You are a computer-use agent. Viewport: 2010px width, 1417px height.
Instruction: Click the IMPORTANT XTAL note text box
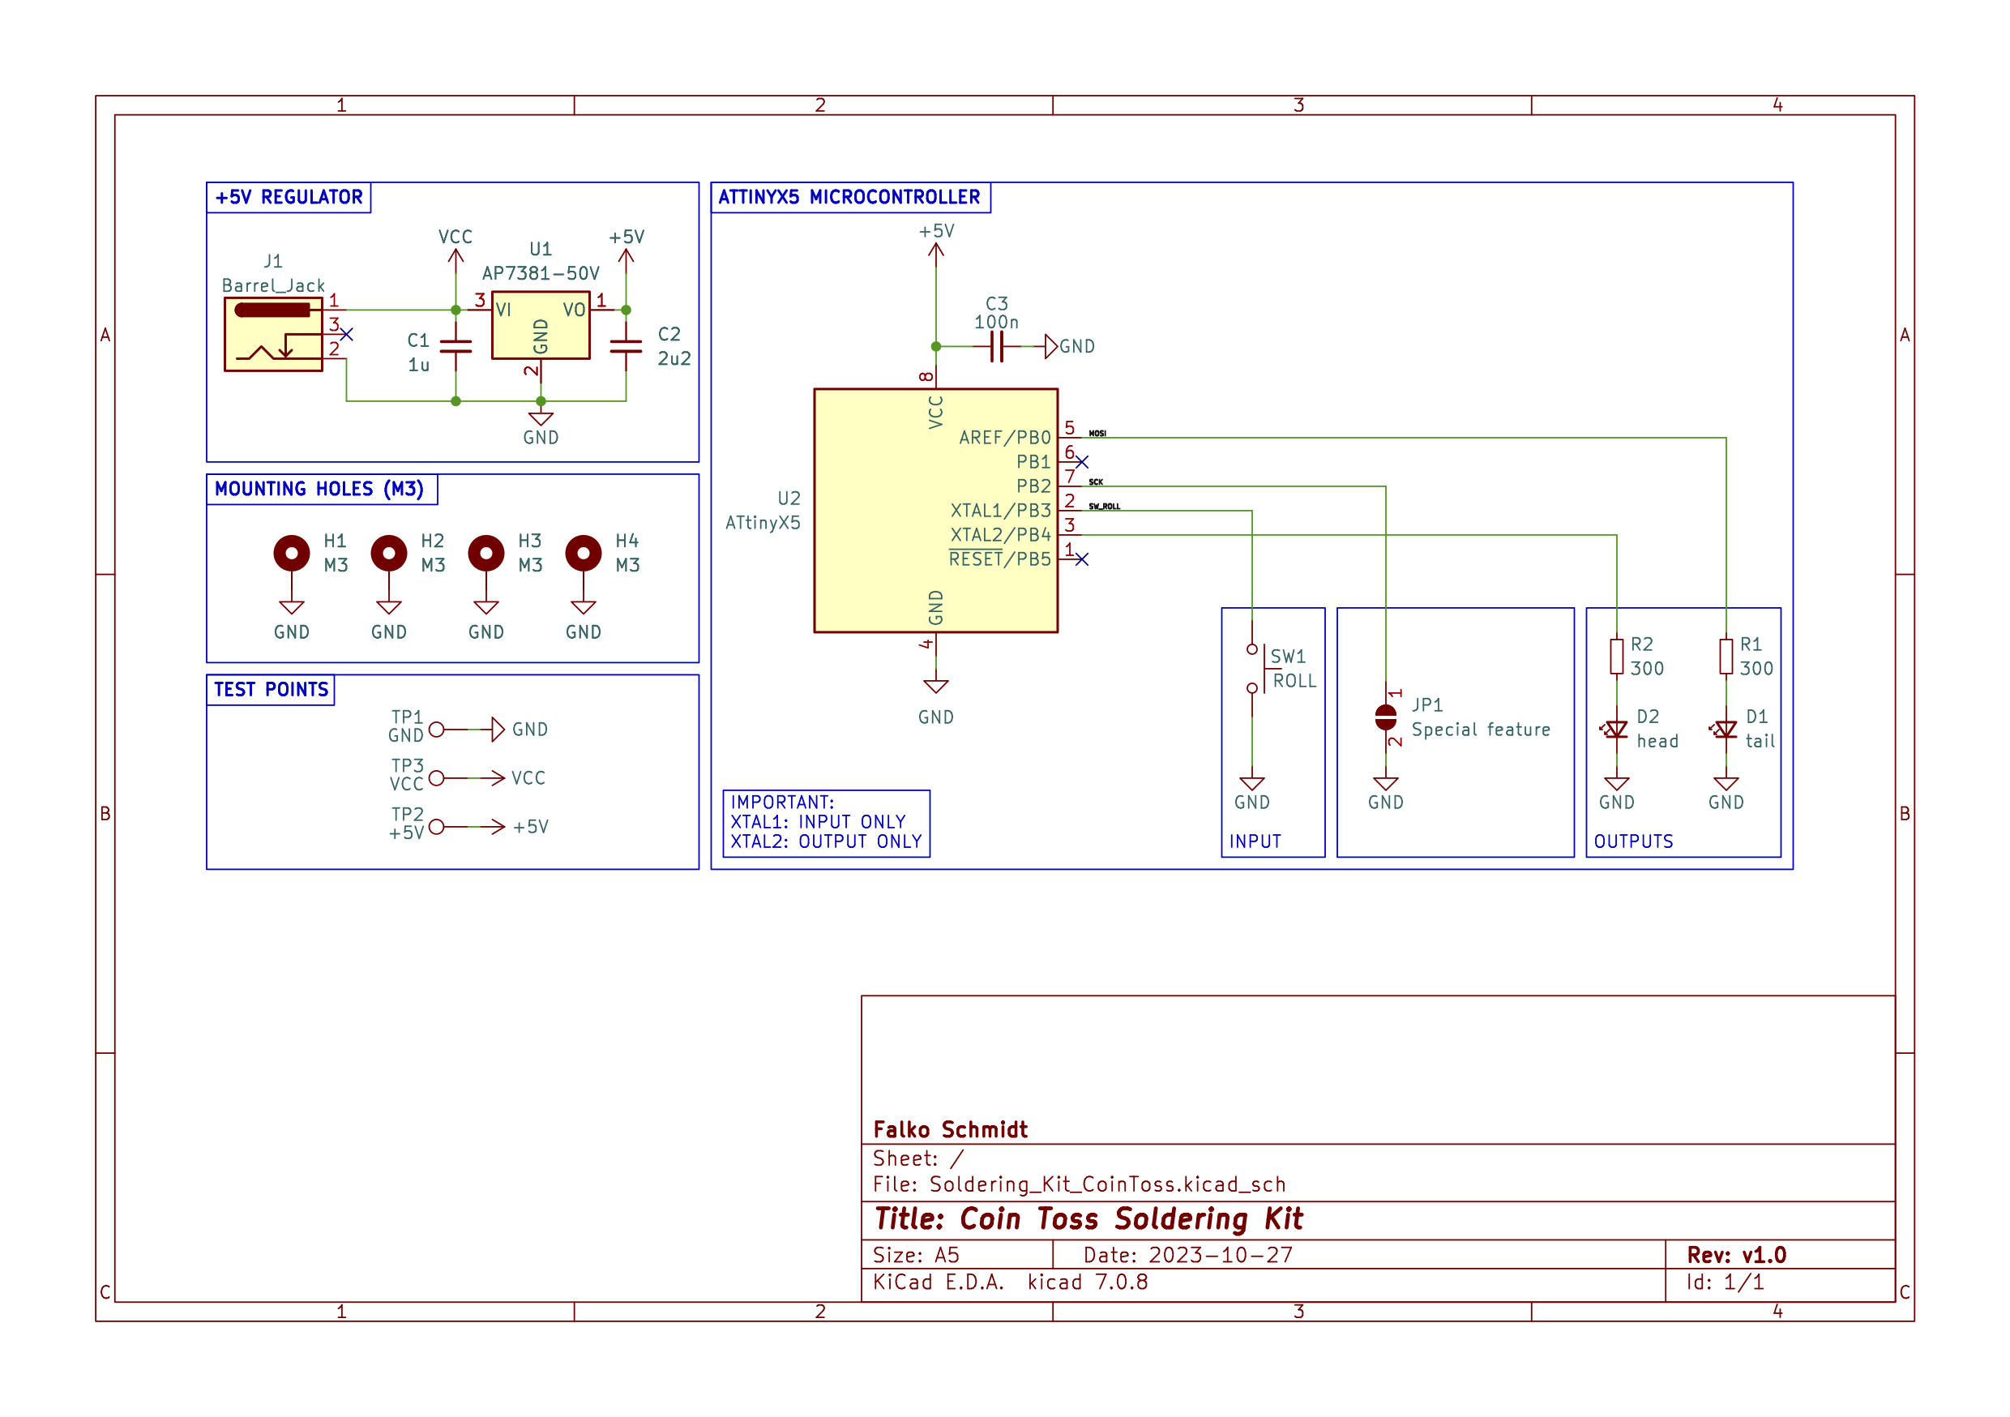(826, 822)
